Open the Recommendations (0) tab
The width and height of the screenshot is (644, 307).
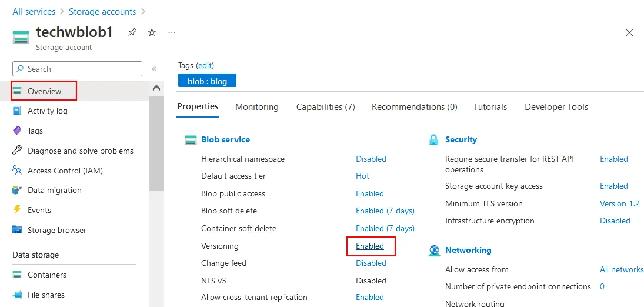(414, 107)
